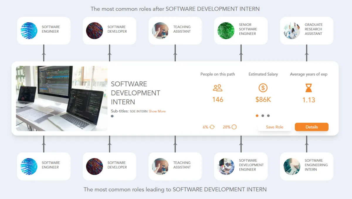Click the Software Engineer avatar in the top row

(29, 31)
